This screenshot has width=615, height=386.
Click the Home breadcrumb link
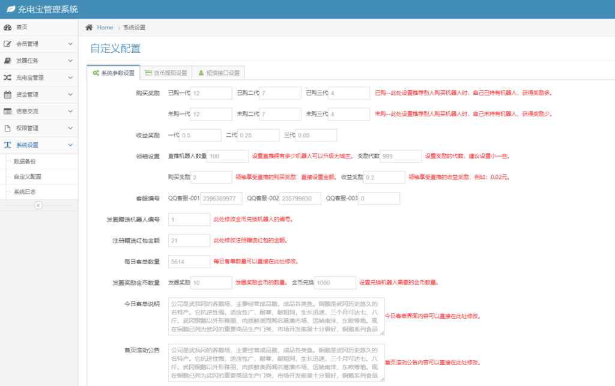(x=105, y=28)
